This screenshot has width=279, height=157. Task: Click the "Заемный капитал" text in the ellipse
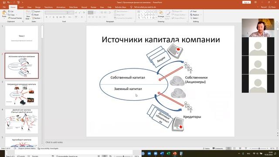(128, 89)
